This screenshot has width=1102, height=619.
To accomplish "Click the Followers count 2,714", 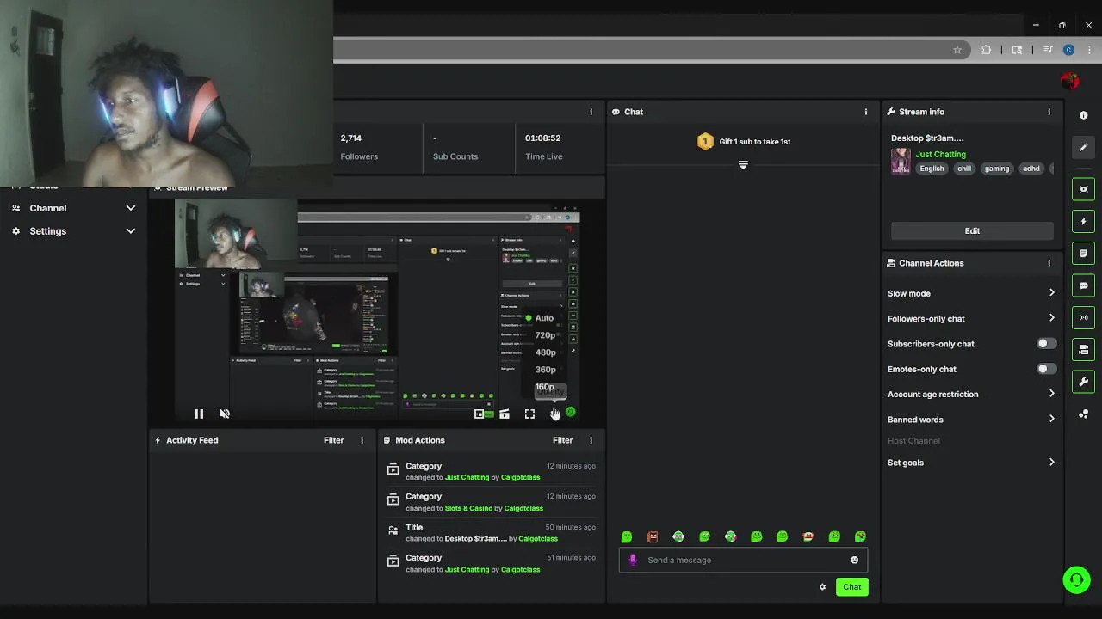I will 350,138.
